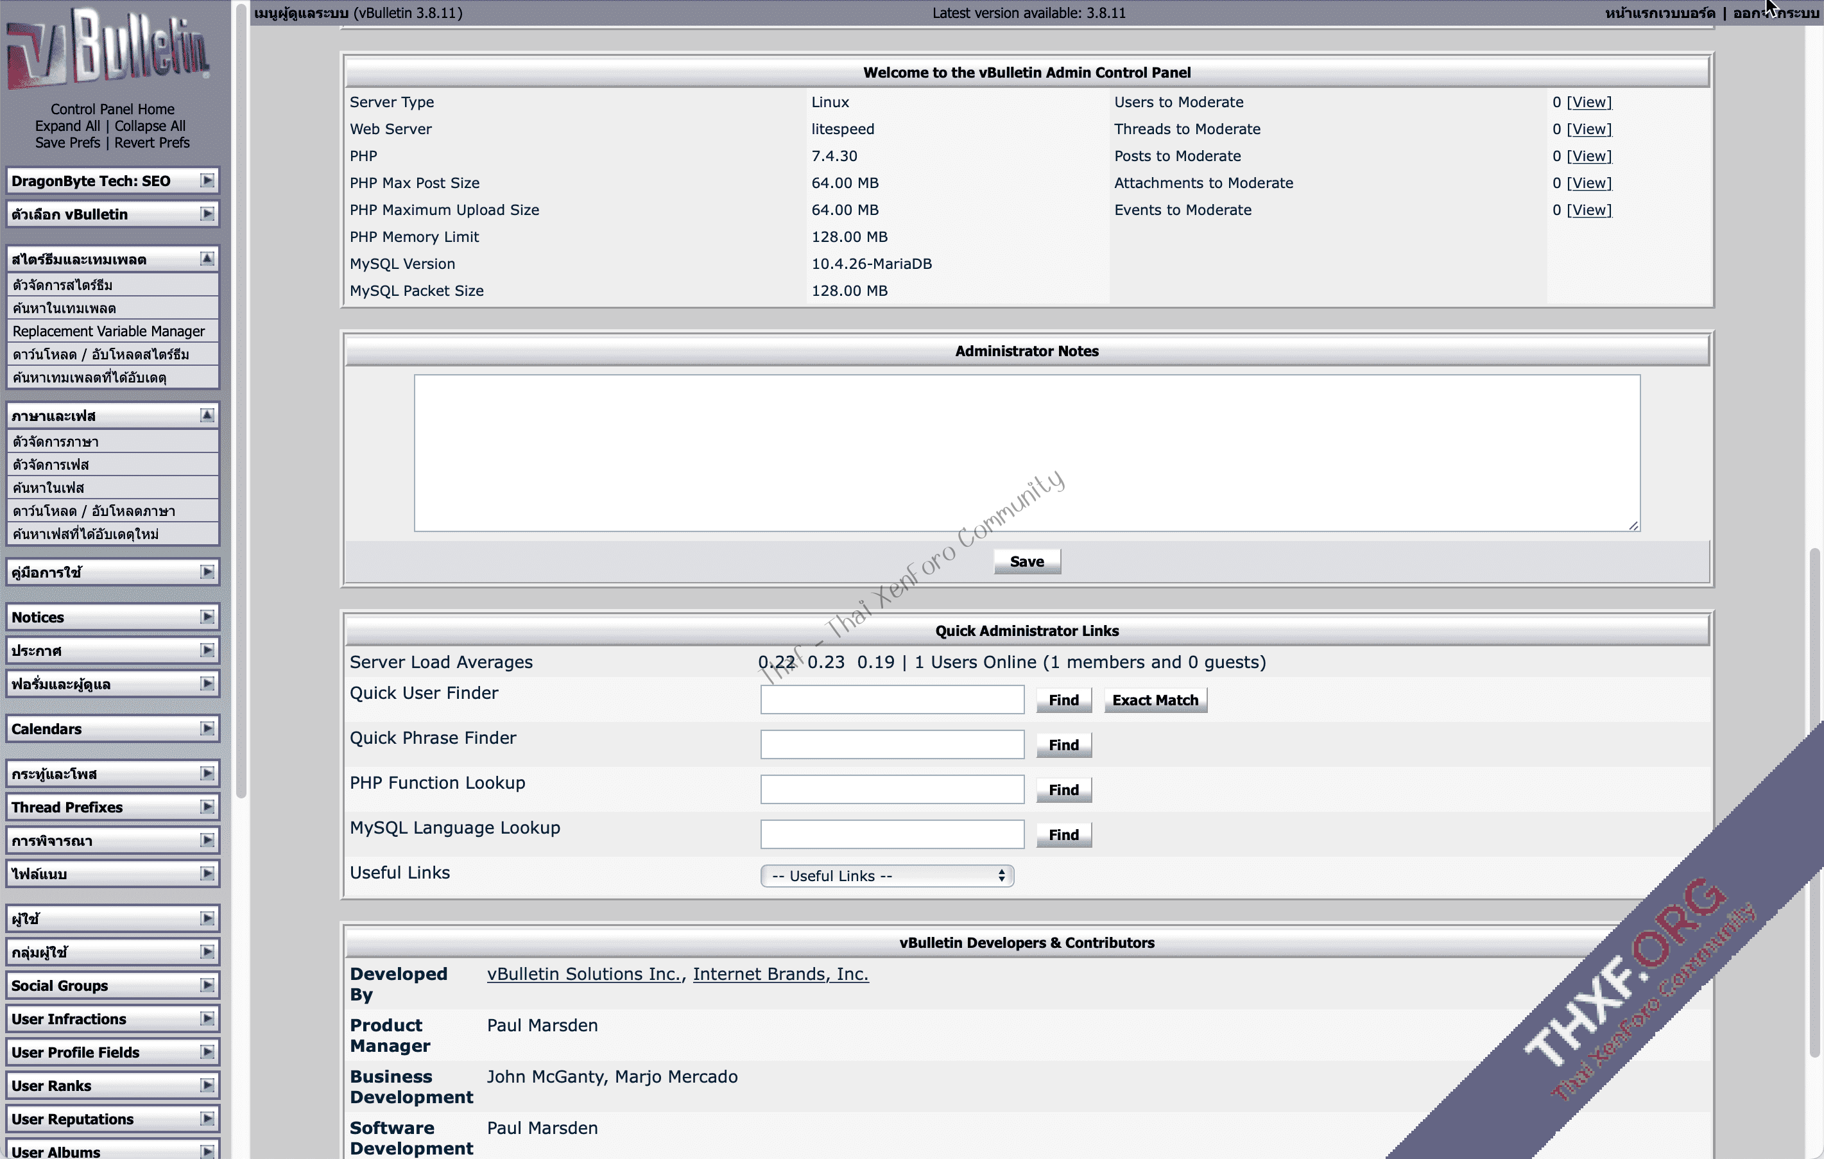The width and height of the screenshot is (1824, 1159).
Task: Open the Useful Links dropdown
Action: 887,876
